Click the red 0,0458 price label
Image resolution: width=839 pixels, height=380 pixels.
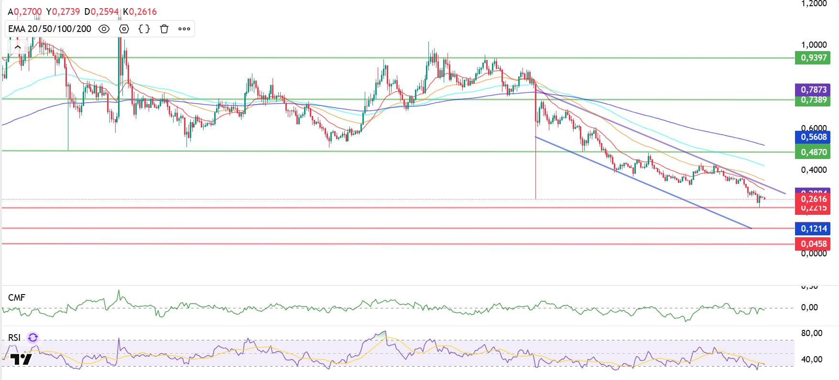[x=813, y=244]
